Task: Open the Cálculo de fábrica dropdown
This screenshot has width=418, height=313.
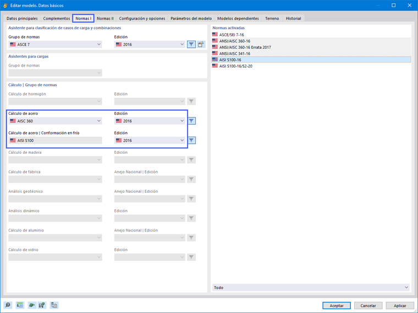Action: pyautogui.click(x=55, y=179)
